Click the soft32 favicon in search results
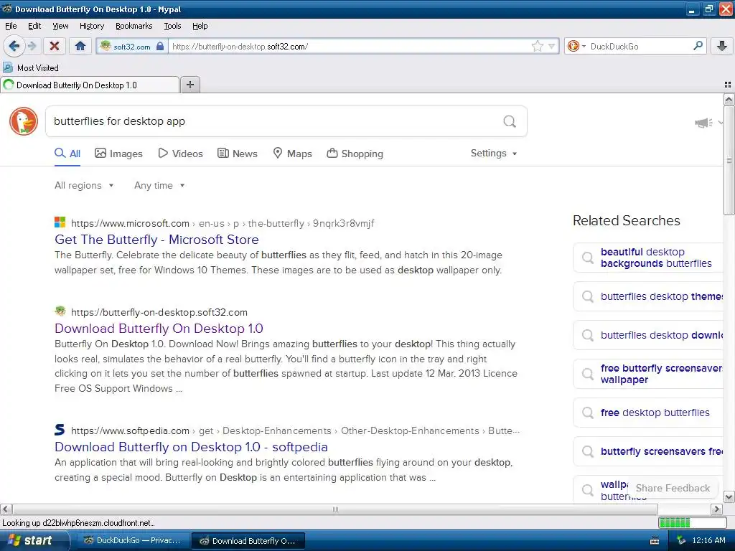 (x=60, y=311)
